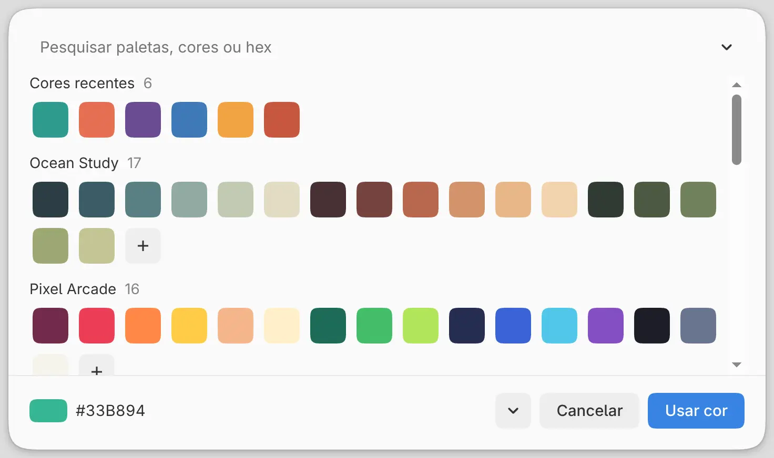Select the sky blue Pixel Arcade swatch

[559, 326]
